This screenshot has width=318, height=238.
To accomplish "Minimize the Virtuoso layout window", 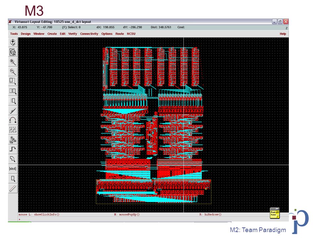I will (x=274, y=22).
